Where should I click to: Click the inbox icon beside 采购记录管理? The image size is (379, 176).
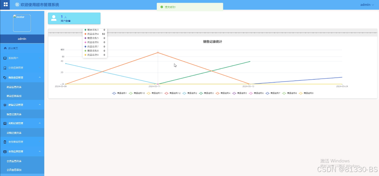[x=5, y=123]
